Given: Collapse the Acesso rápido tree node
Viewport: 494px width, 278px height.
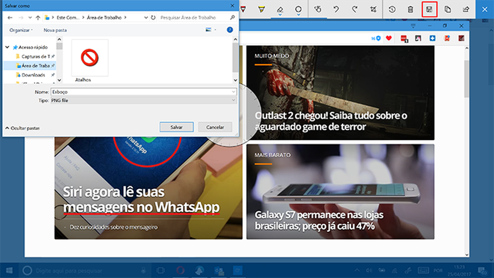Looking at the screenshot, I should coord(7,47).
